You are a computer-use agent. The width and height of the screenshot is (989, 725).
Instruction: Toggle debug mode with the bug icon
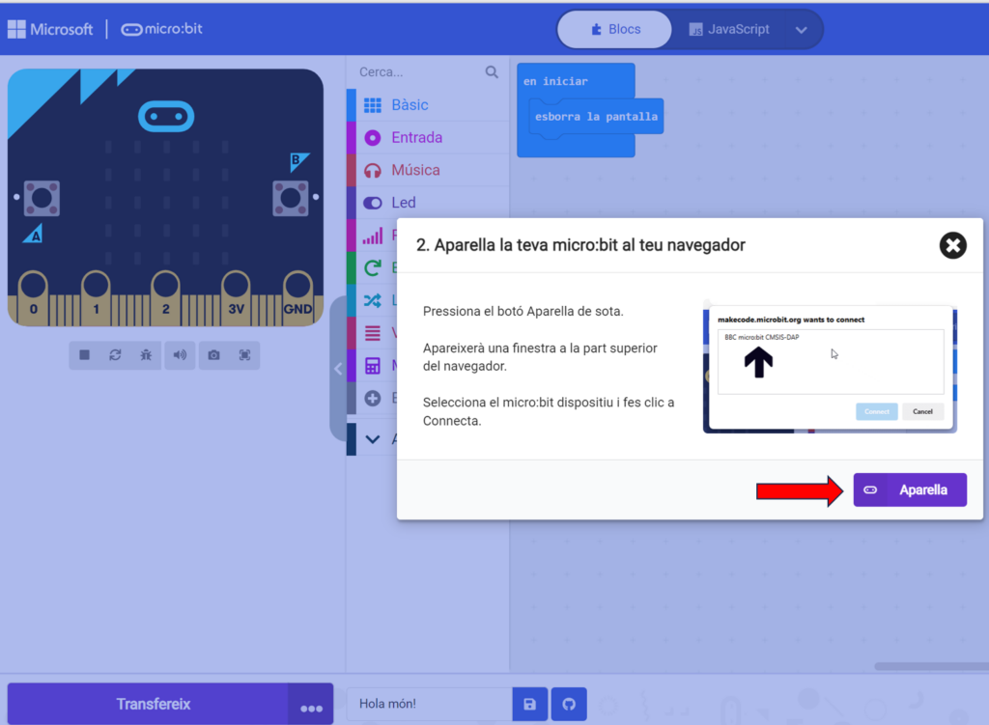point(146,355)
